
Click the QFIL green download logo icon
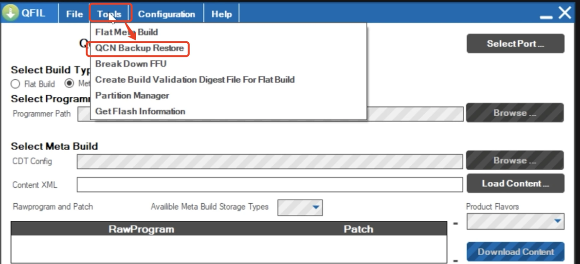10,13
